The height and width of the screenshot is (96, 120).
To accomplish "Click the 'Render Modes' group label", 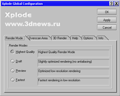I will point(18,46).
